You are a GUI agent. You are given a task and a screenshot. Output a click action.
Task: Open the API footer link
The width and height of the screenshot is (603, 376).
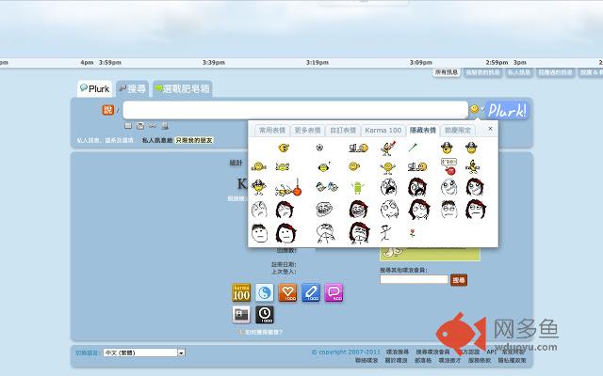click(491, 352)
